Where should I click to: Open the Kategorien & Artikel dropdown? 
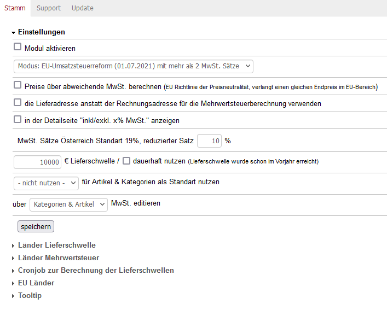click(68, 204)
